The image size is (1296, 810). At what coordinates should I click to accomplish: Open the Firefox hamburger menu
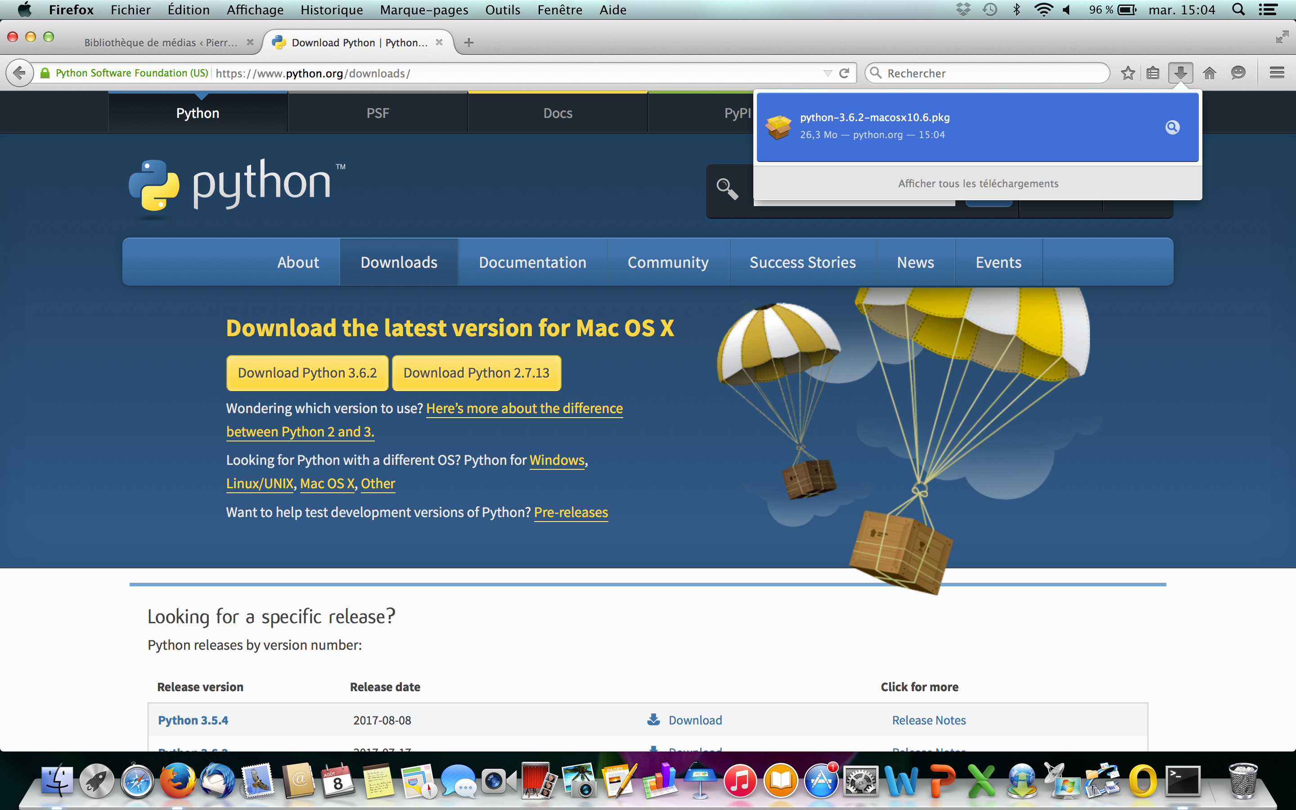click(x=1277, y=73)
